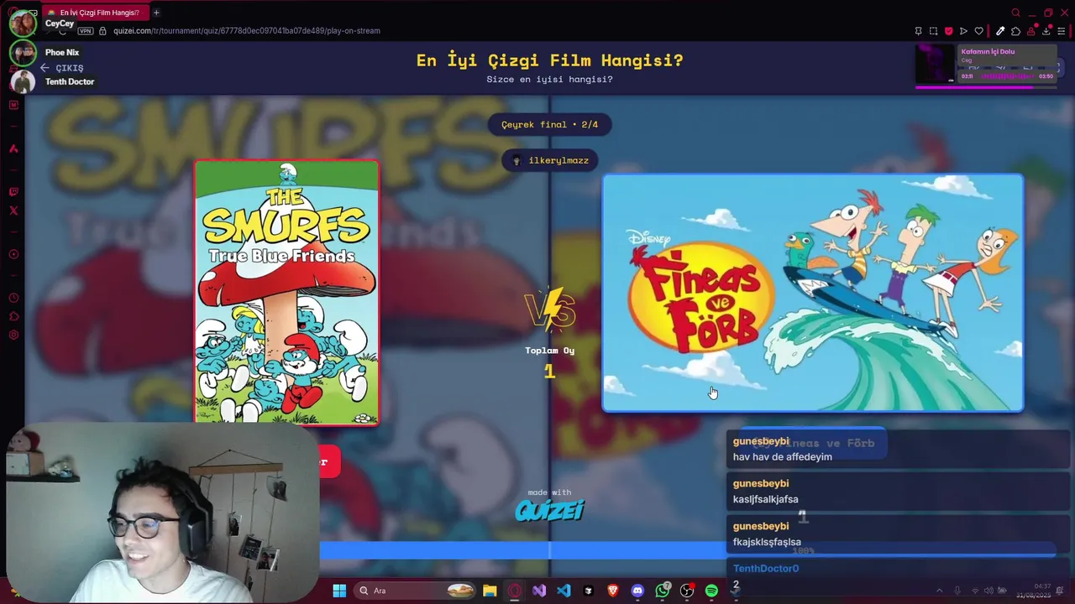Click the 'Toplam Oy' vote count label
Viewport: 1075px width, 604px height.
tap(550, 351)
